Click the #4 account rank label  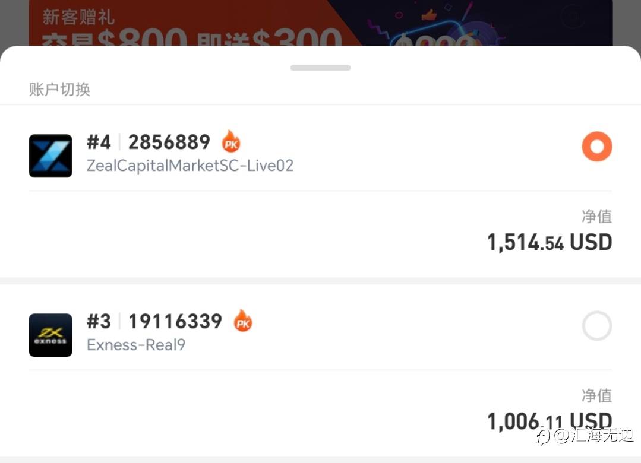click(99, 142)
